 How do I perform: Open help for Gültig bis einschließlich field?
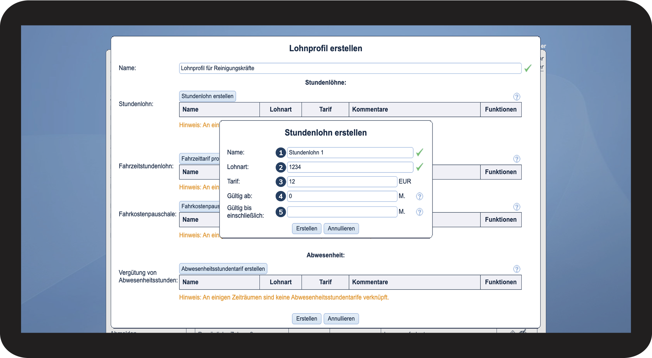click(x=420, y=212)
